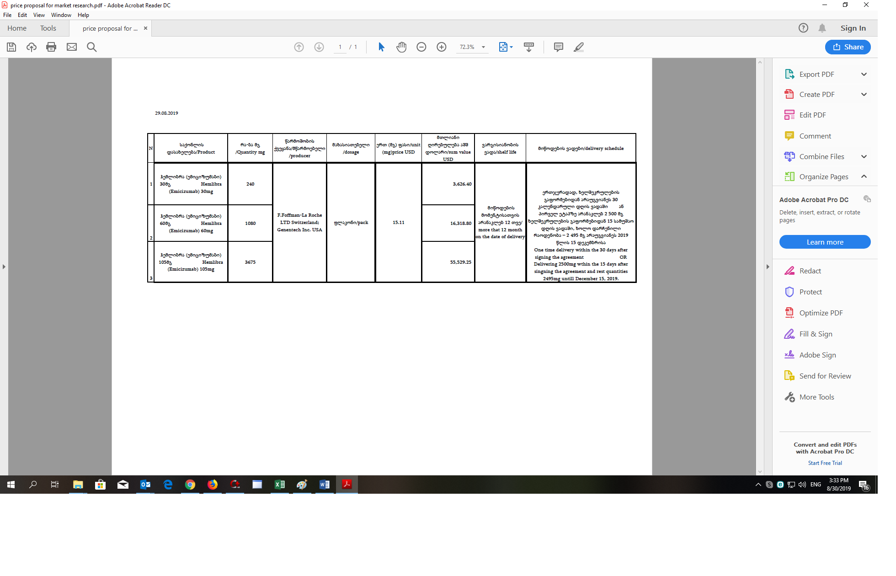Screen dimensions: 896x576
Task: Send file by email envelope icon
Action: (72, 47)
